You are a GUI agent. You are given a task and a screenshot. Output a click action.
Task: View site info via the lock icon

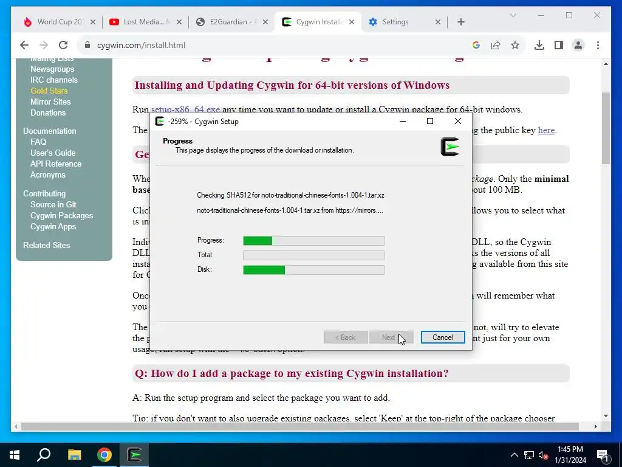[87, 45]
